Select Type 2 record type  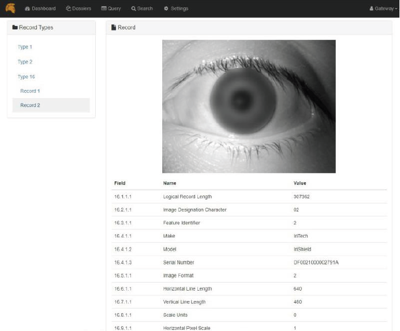tap(25, 62)
